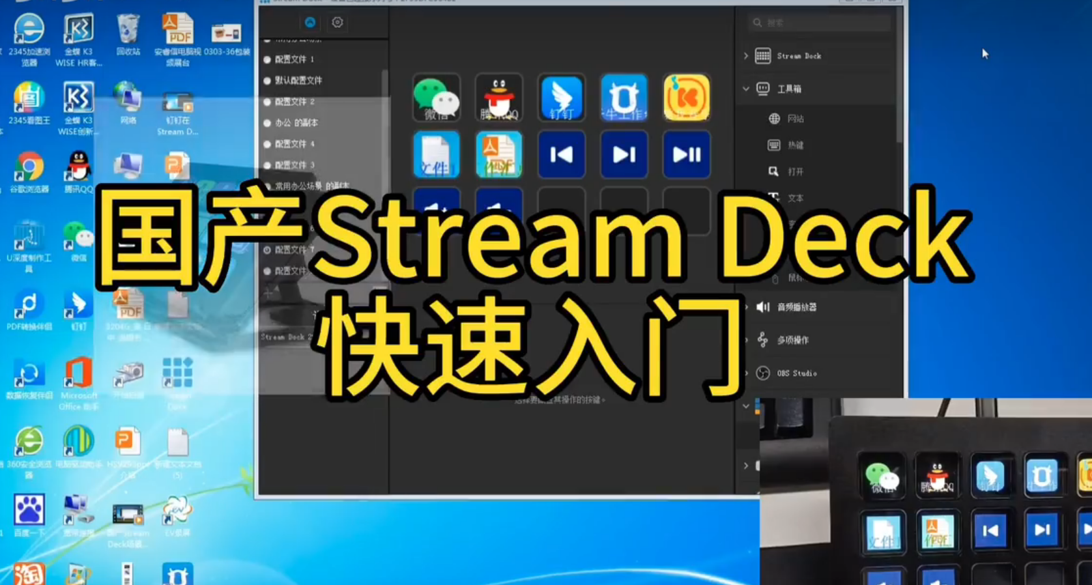
Task: Open the 安睿信电脑视频展台 PDF file
Action: 178,40
